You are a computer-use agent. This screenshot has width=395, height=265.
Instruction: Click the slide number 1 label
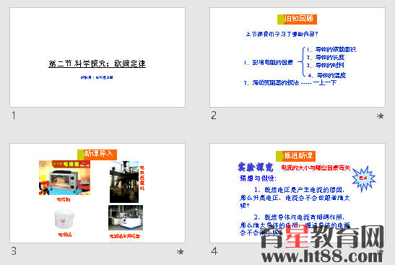click(x=14, y=116)
